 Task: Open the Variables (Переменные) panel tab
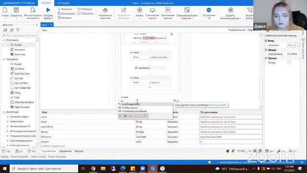(48, 151)
